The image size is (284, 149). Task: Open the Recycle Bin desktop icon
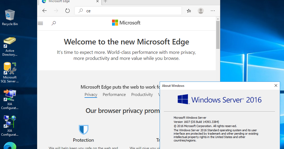pos(10,18)
